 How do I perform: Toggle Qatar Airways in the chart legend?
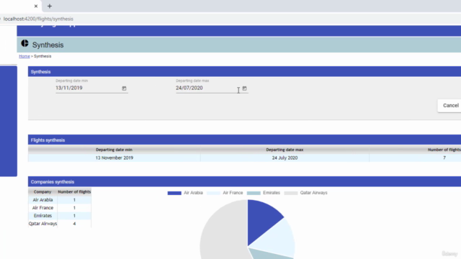click(305, 193)
